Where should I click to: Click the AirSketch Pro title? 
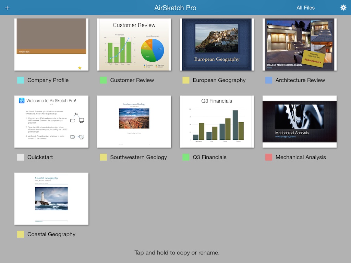(175, 8)
